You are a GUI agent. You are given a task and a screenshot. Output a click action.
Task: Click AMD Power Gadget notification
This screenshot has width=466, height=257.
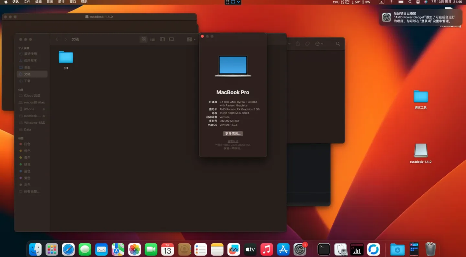coord(421,17)
